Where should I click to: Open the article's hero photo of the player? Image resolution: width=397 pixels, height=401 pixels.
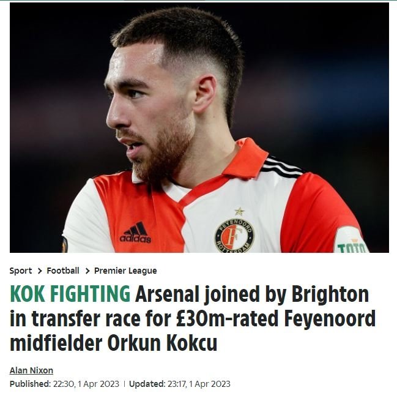[x=199, y=127]
